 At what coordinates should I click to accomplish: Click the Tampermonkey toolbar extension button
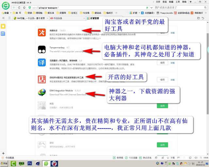(x=165, y=13)
